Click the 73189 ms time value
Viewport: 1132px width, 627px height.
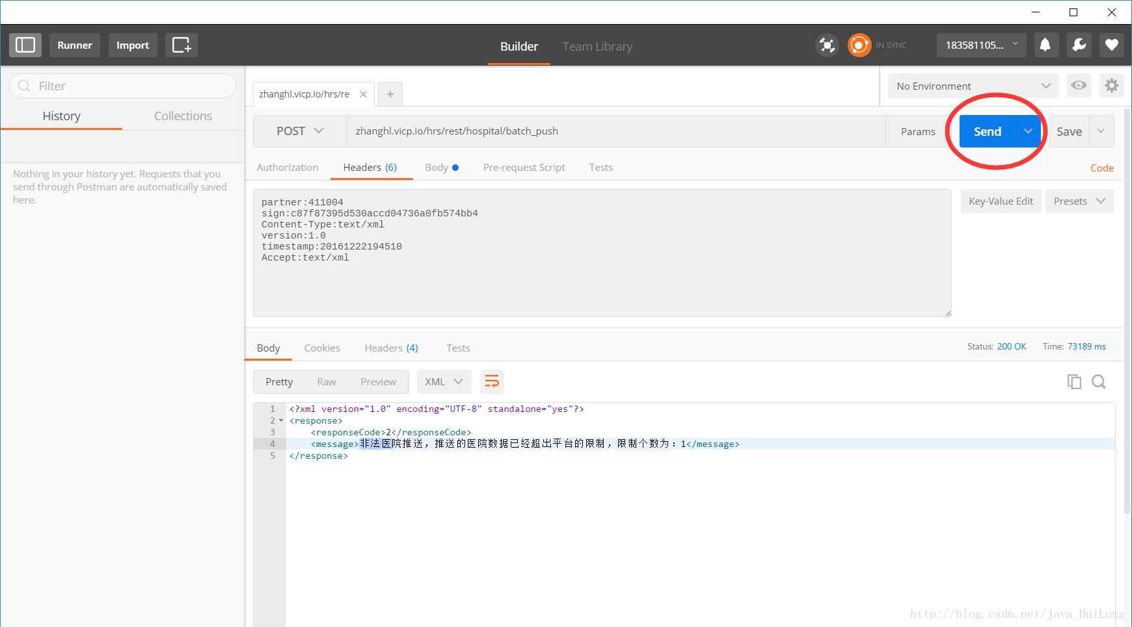tap(1086, 346)
